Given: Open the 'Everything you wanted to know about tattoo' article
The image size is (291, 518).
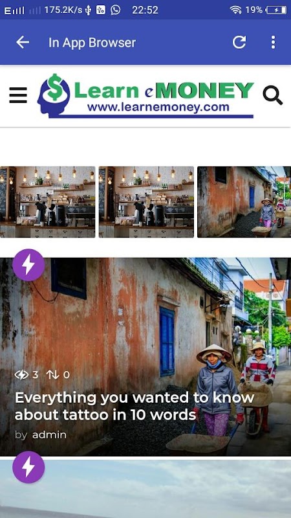Looking at the screenshot, I should (x=135, y=406).
